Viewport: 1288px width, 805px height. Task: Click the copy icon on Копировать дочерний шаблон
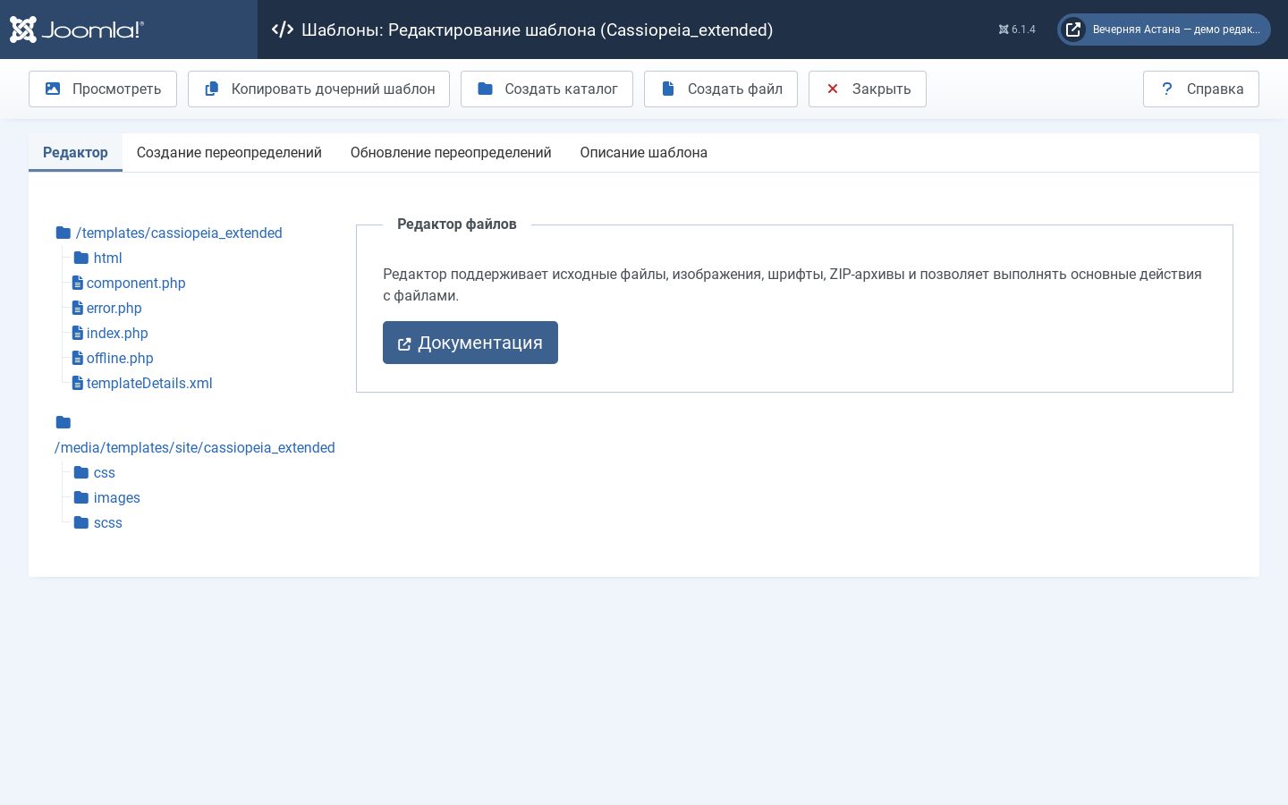coord(212,89)
